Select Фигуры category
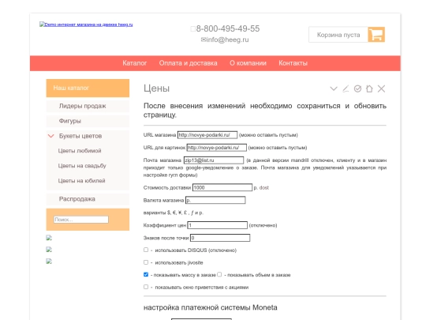 pos(88,121)
